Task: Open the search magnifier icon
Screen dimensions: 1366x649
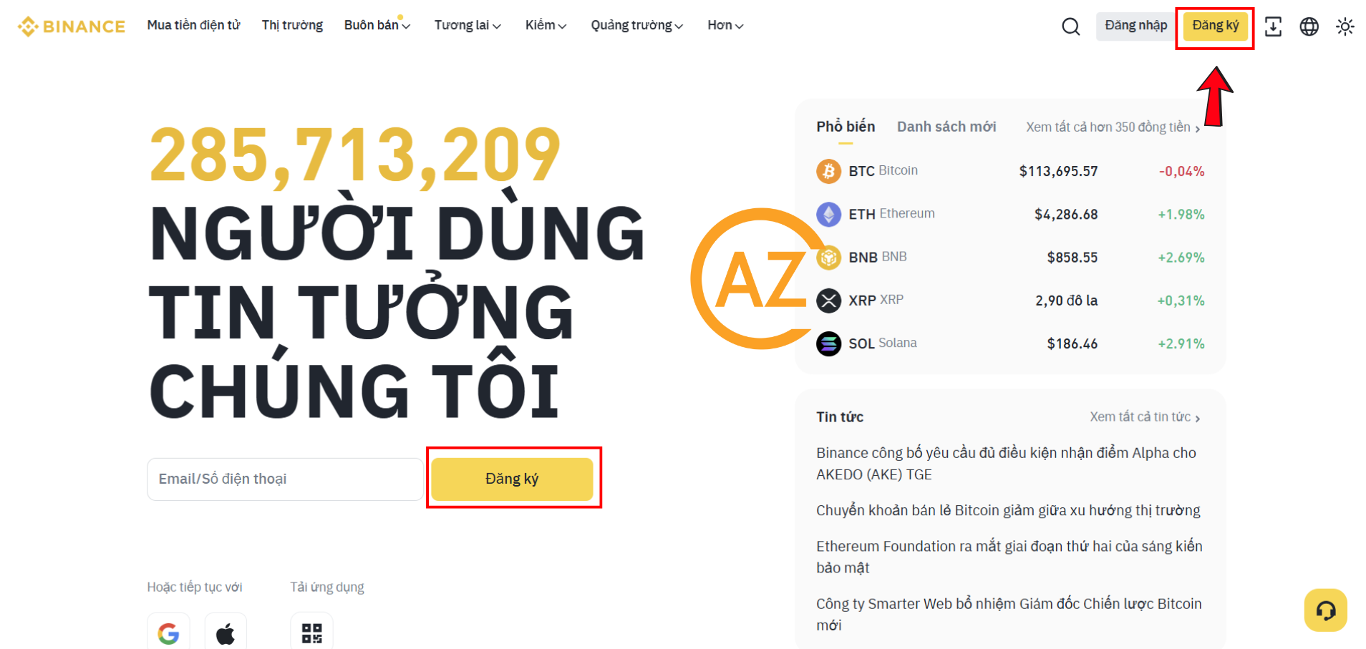Action: (x=1070, y=26)
